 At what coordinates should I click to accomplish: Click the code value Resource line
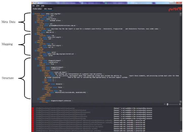[x=55, y=84]
